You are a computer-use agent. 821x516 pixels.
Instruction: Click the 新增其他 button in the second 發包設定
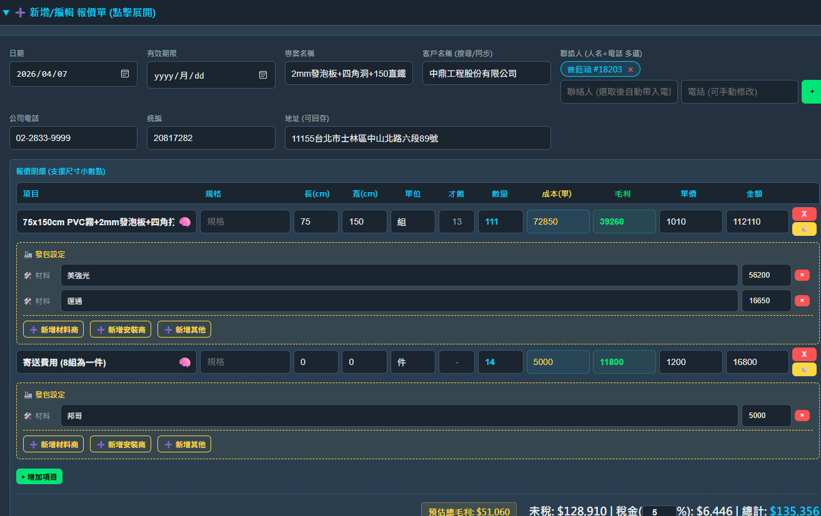point(184,444)
